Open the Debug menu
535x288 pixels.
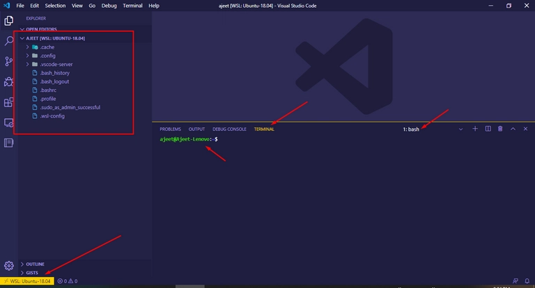[109, 6]
